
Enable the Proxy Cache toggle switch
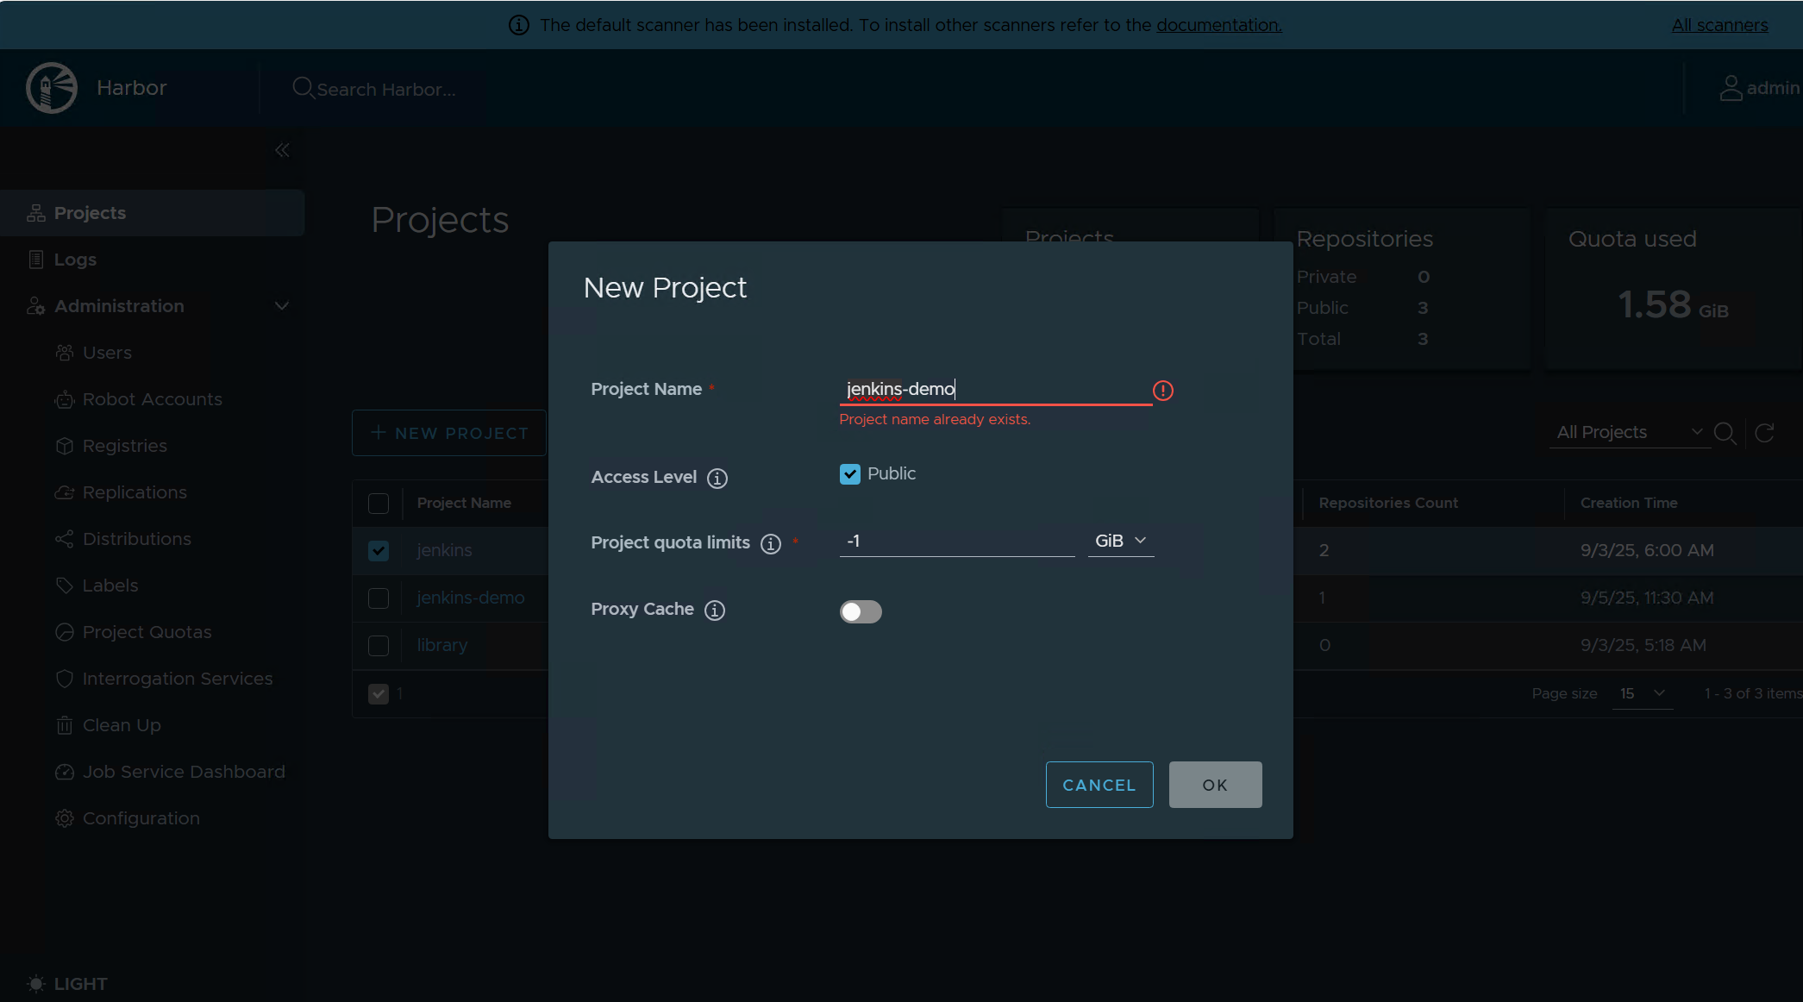[860, 611]
